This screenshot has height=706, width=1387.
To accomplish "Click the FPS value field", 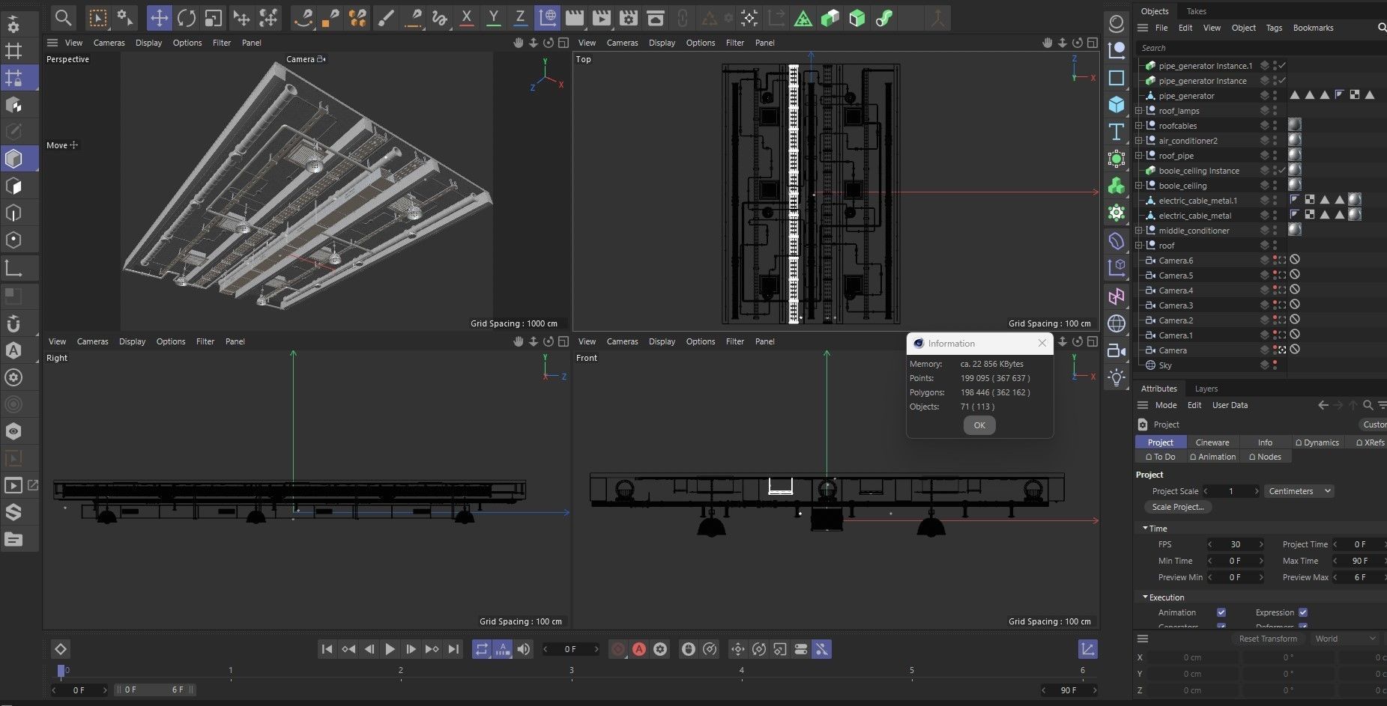I will (x=1235, y=544).
